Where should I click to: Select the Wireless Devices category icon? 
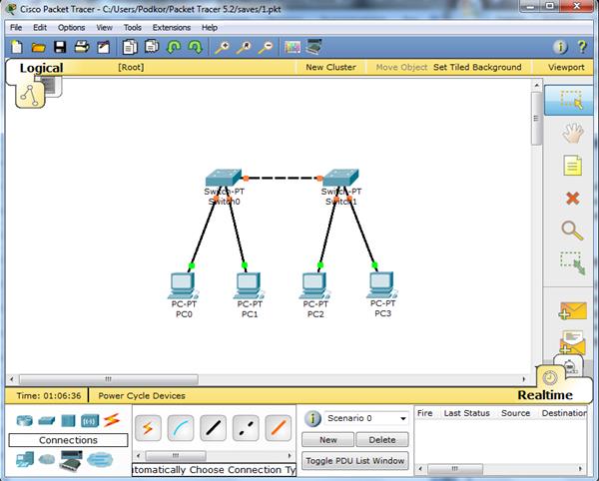(90, 421)
